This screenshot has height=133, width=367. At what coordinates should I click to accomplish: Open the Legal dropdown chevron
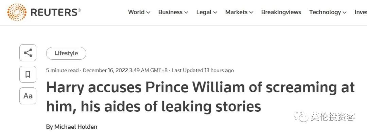click(x=215, y=12)
